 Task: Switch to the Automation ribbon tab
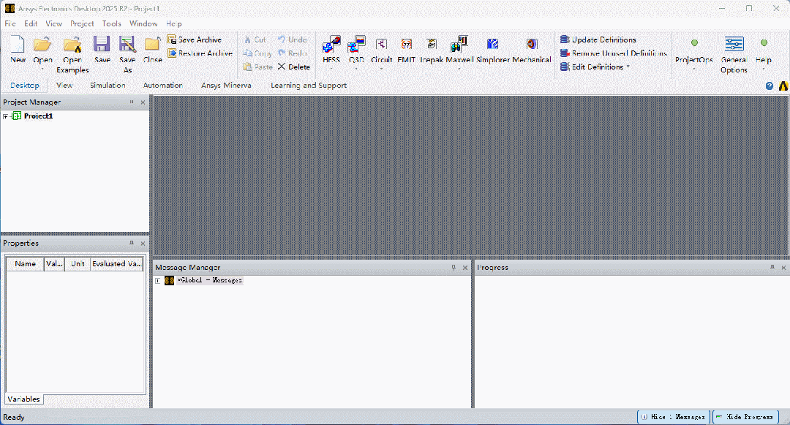coord(162,85)
